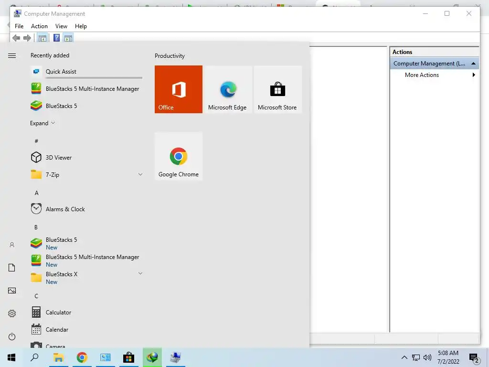Open the Microsoft Store tile
Screen dimensions: 489x367
(277, 89)
